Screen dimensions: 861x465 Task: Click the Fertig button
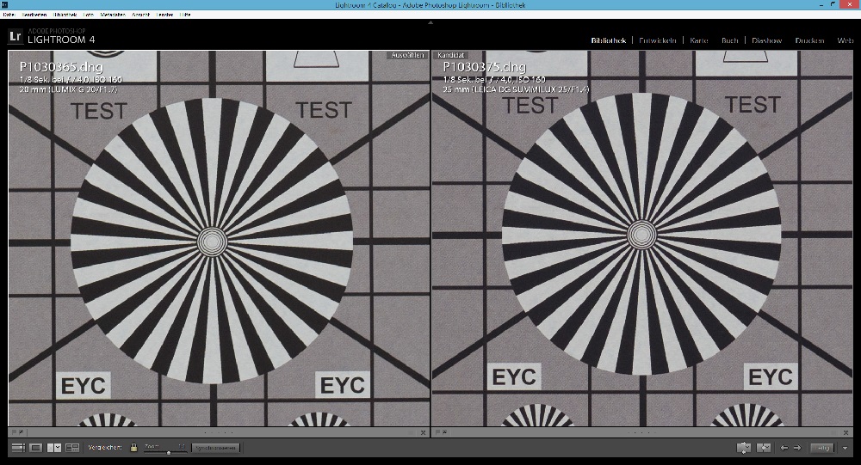coord(822,448)
